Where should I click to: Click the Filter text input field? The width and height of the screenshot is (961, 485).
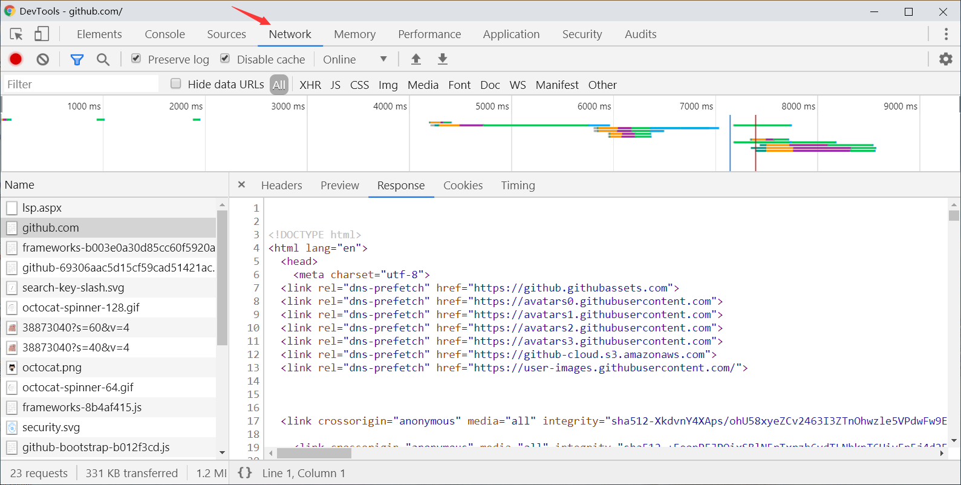tap(81, 84)
